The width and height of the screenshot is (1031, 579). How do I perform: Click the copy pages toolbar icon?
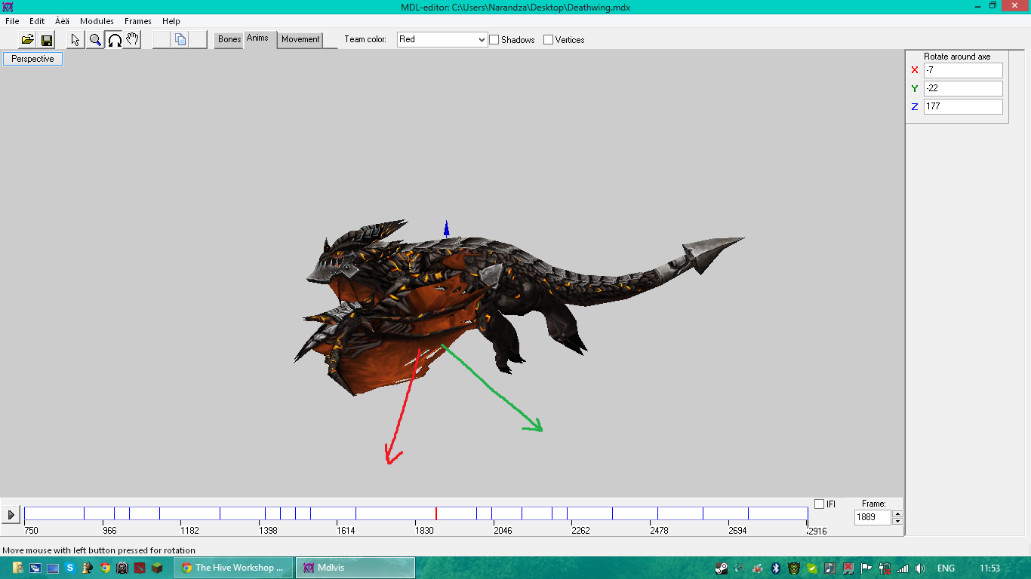pos(180,40)
